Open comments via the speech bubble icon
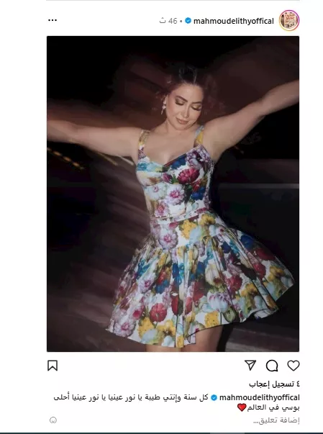 272,366
